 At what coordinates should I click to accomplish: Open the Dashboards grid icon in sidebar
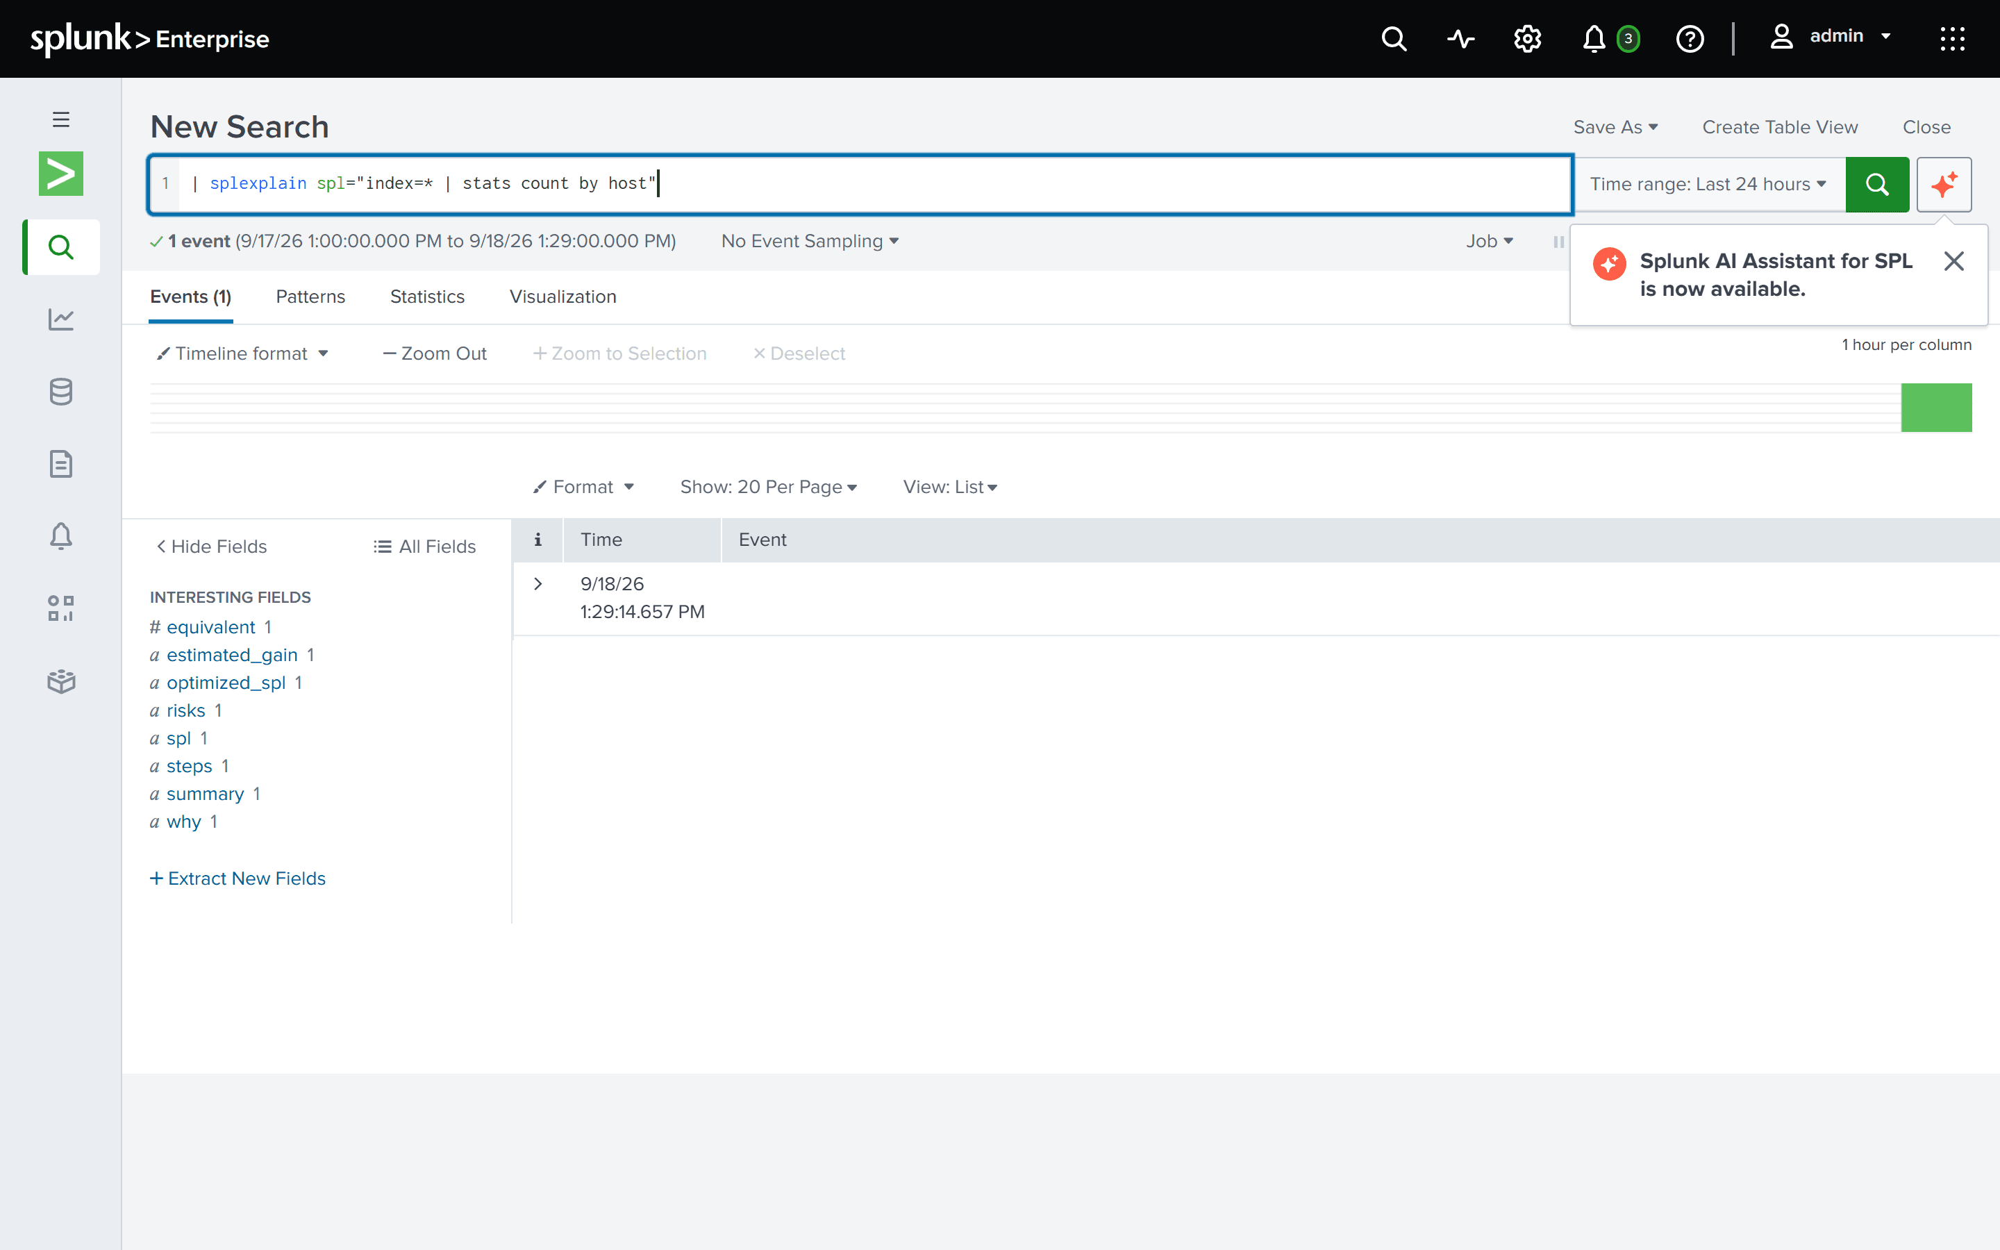point(61,608)
